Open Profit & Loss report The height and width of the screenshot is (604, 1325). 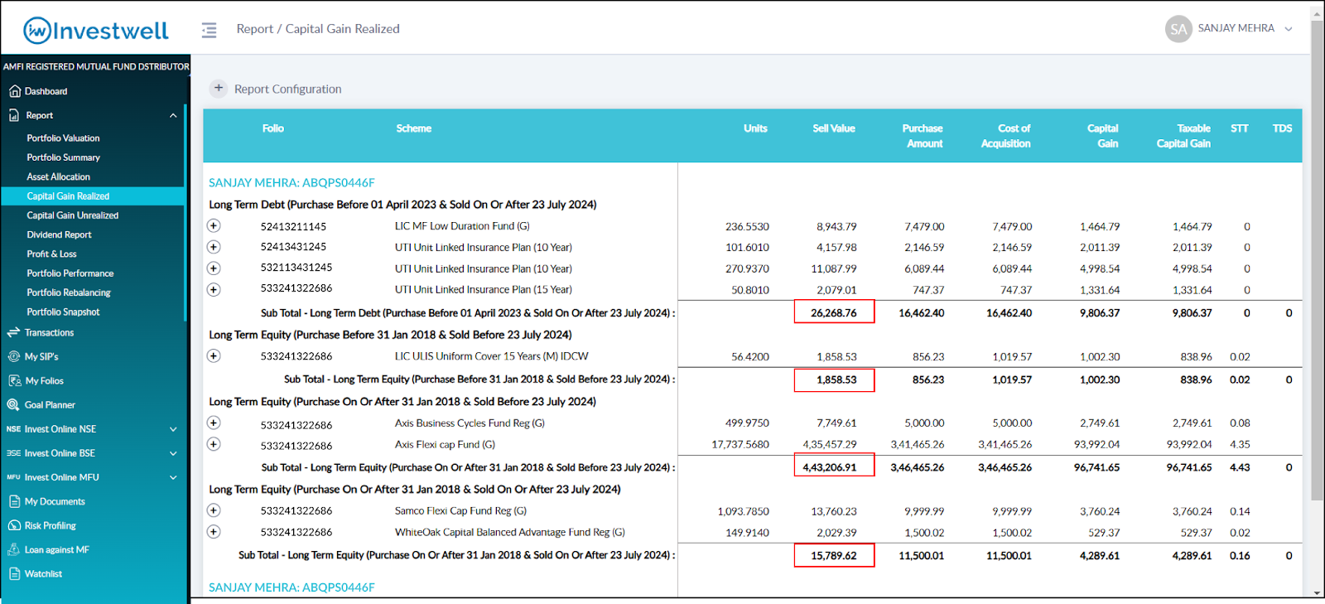pos(51,254)
